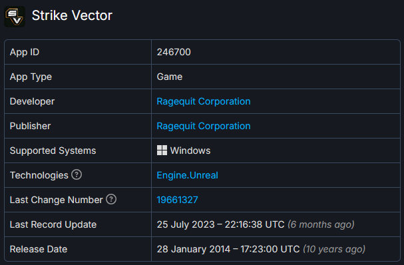Click the Windows logo icon

pyautogui.click(x=162, y=150)
